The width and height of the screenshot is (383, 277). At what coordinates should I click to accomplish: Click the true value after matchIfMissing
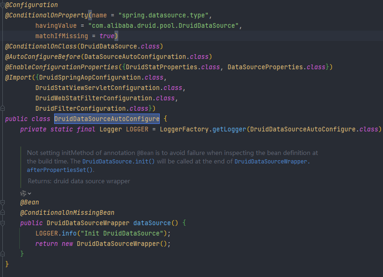(x=107, y=36)
